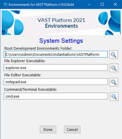Browse for Command/Terminal Executable
Image resolution: width=122 pixels, height=139 pixels.
click(114, 97)
